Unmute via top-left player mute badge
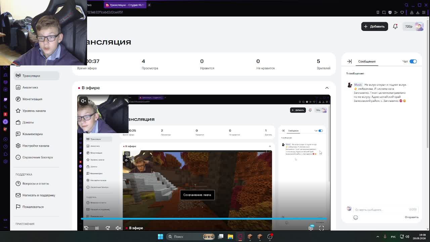This screenshot has width=430, height=242. (x=83, y=100)
